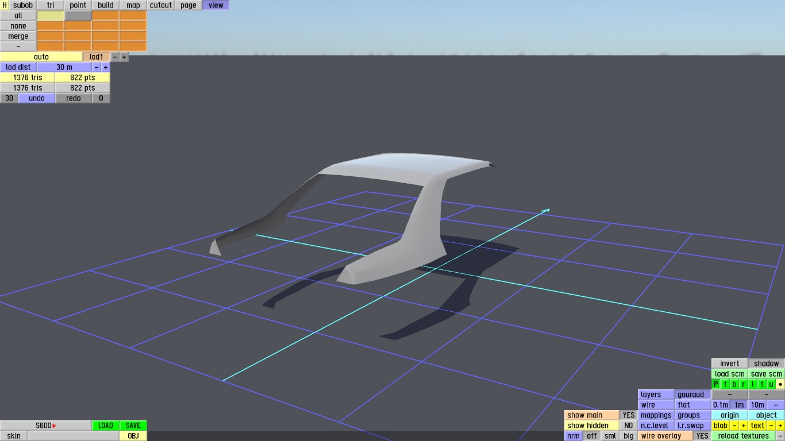Switch to front view with the f button

click(725, 384)
